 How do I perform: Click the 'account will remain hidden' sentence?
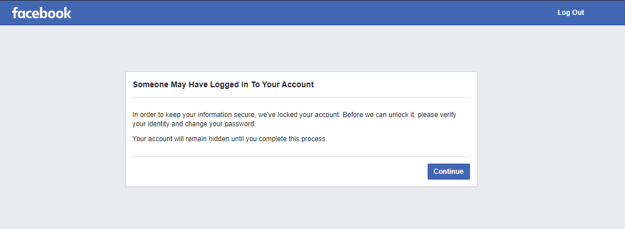[230, 139]
